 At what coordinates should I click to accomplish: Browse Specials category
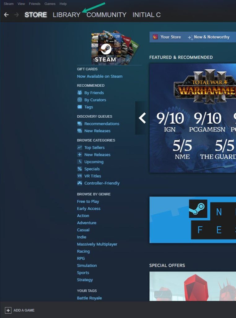point(92,169)
